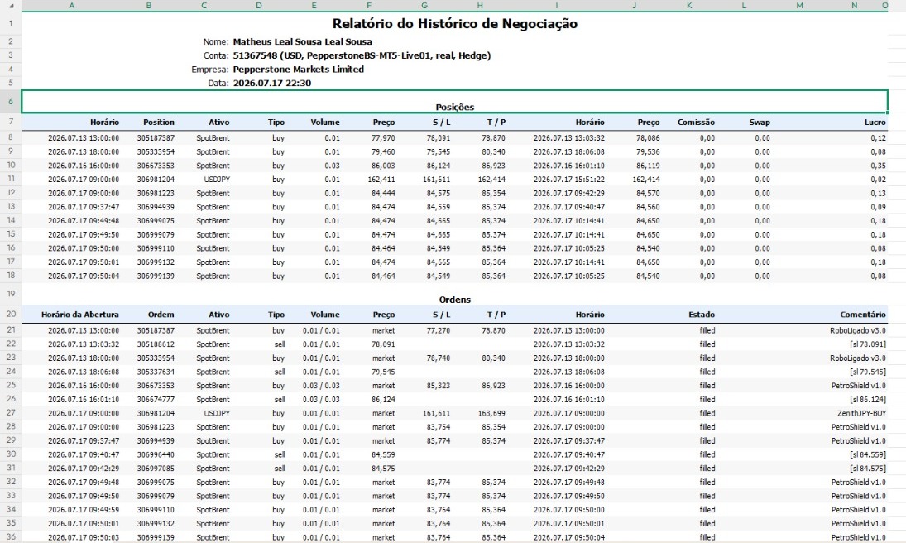Click the 'Posições' section heading
906x543 pixels.
click(455, 107)
